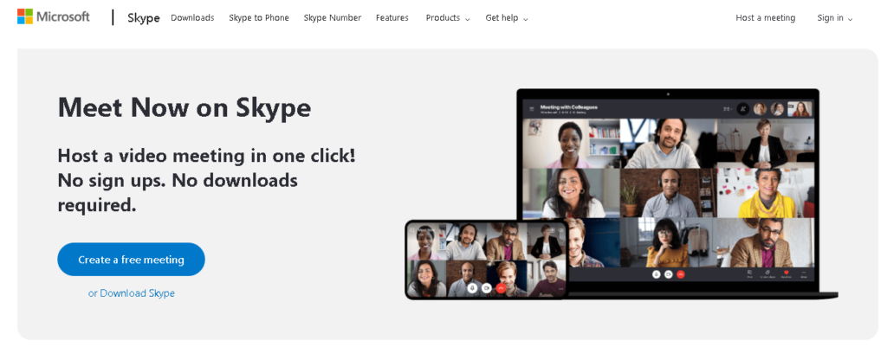Expand the Get help dropdown
The image size is (887, 360).
(x=506, y=17)
